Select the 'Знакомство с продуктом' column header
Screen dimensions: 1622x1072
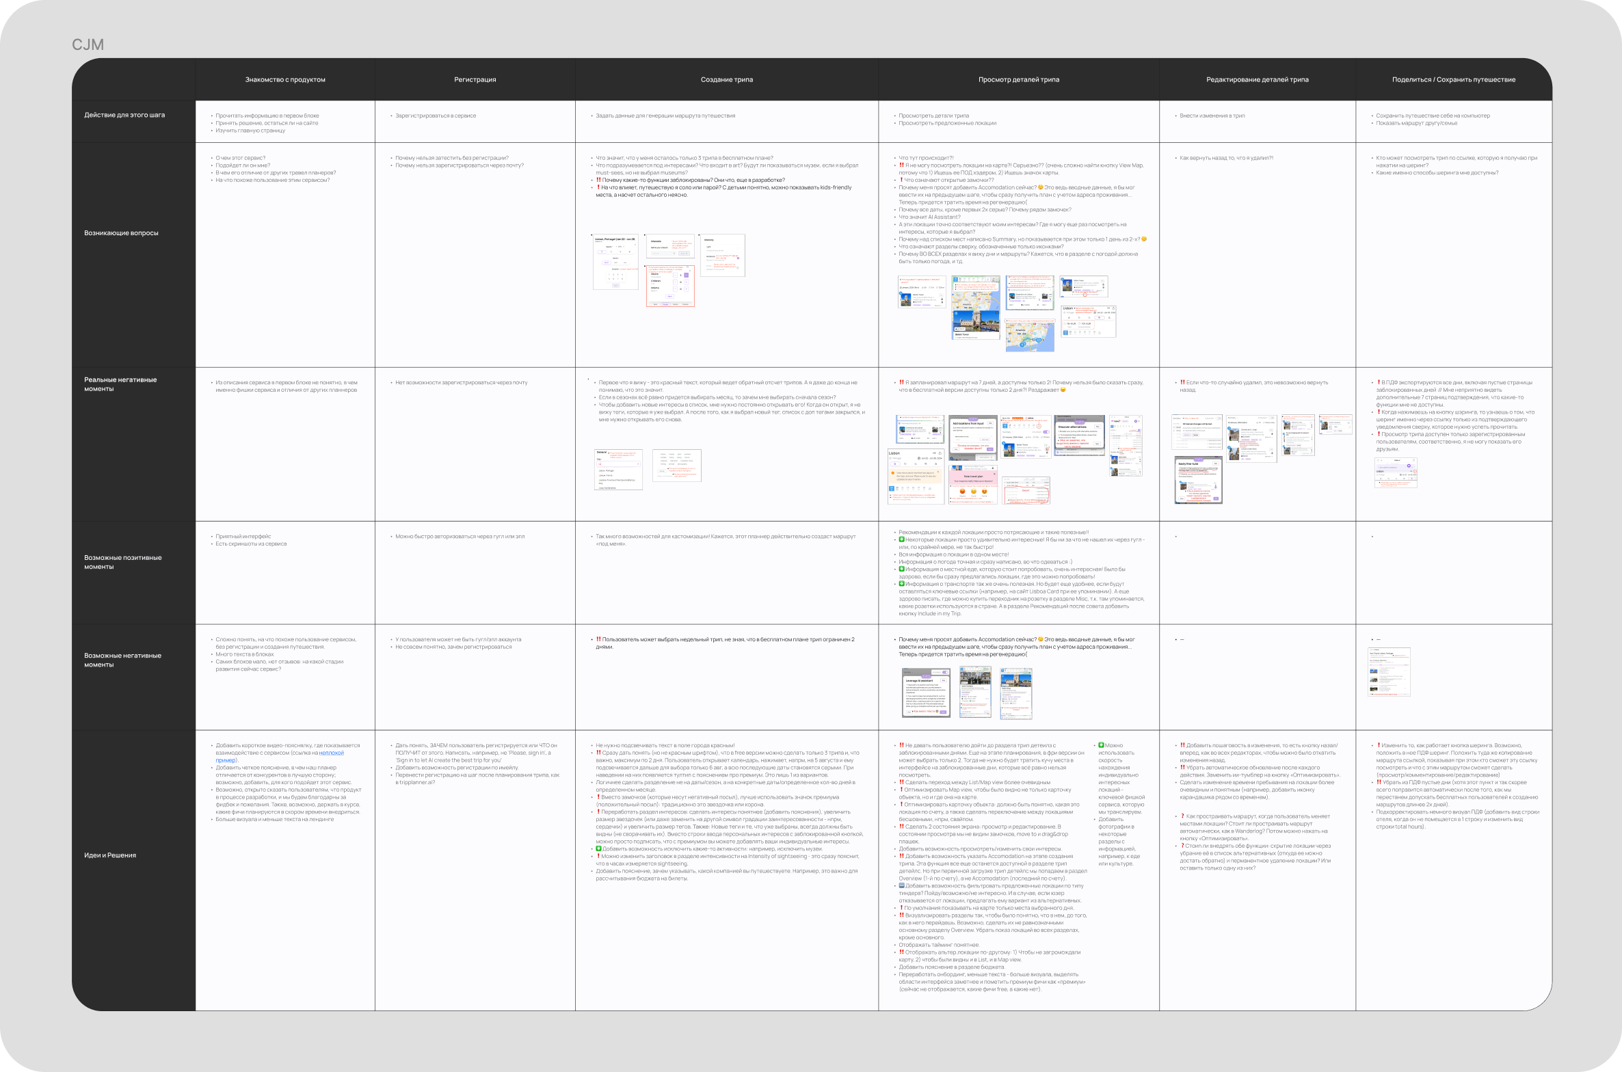point(285,80)
